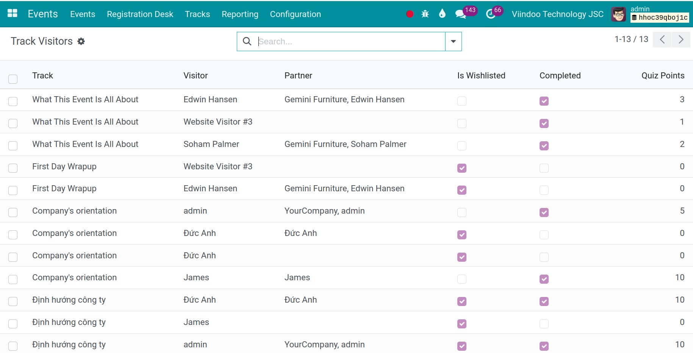Toggle search options dropdown arrow
693x353 pixels.
coord(453,41)
